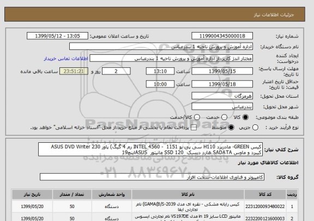Image resolution: width=314 pixels, height=221 pixels.
Task: Click the remaining days field showing 2
Action: click(x=116, y=71)
